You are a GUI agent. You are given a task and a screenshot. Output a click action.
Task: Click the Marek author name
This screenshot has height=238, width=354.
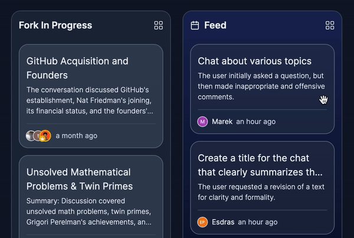tap(222, 122)
